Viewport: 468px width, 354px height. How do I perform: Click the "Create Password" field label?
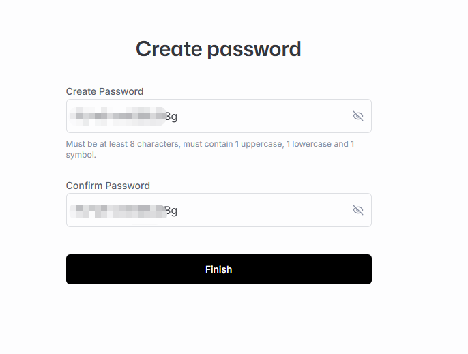[x=104, y=91]
